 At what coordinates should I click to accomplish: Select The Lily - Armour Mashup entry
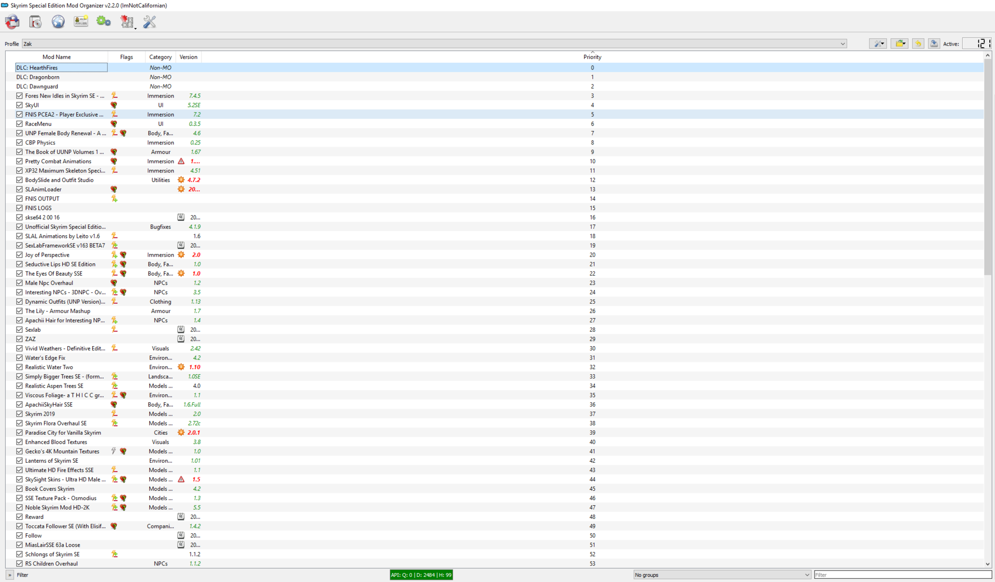pos(58,311)
